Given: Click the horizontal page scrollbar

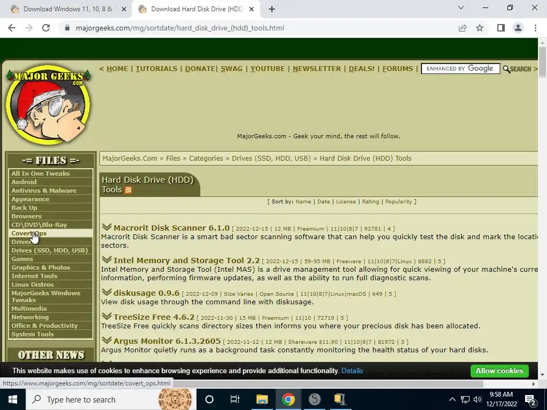Looking at the screenshot, I should click(x=242, y=384).
